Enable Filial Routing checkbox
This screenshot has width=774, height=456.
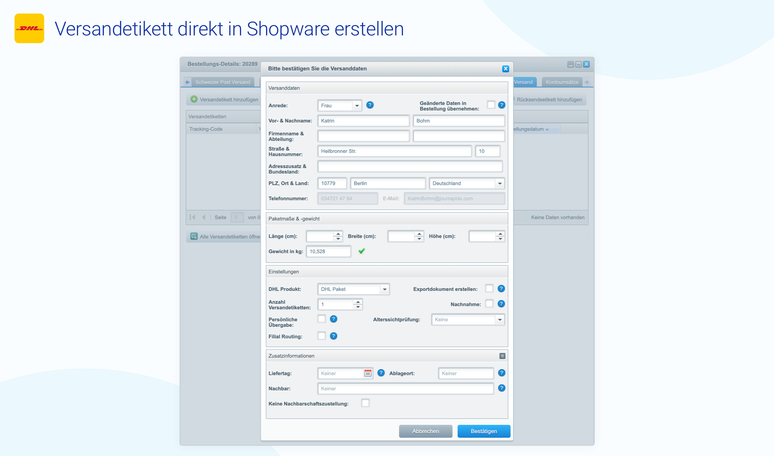pos(322,336)
